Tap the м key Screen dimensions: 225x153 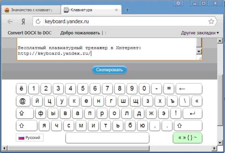coord(81,126)
